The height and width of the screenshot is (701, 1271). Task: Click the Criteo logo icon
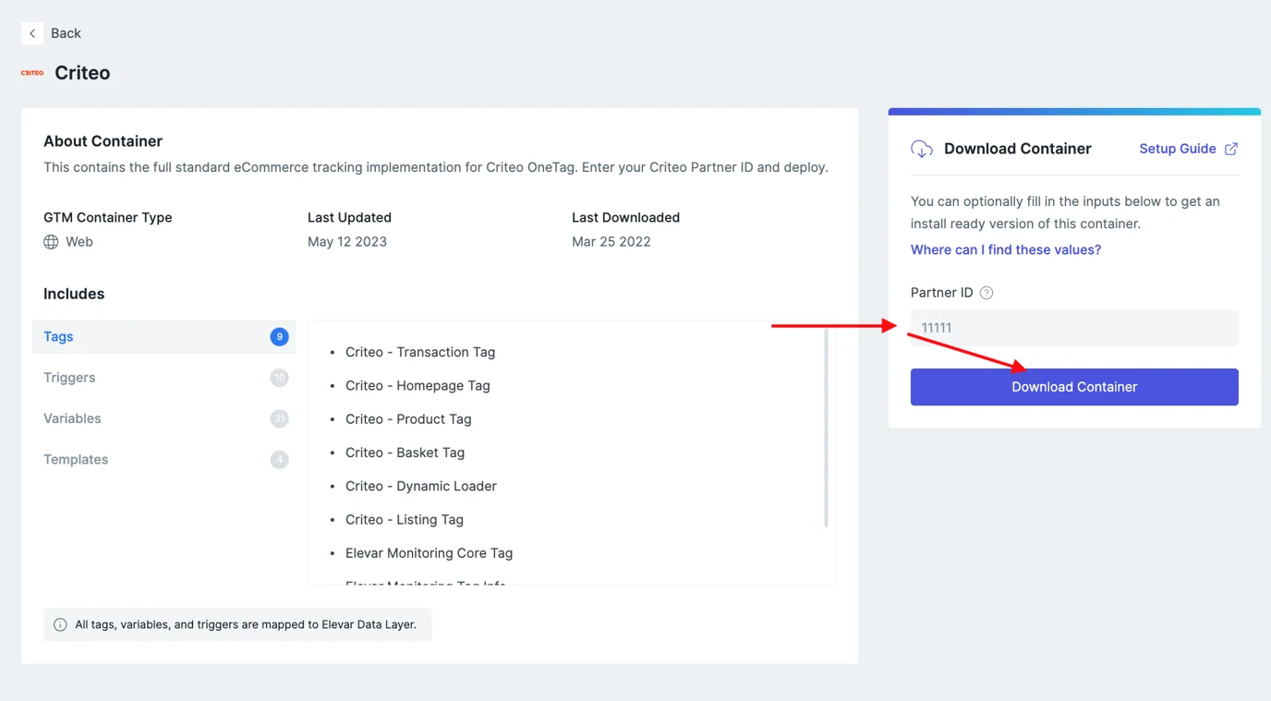(32, 73)
